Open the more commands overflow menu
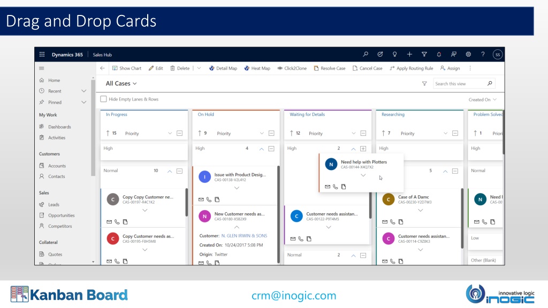Image resolution: width=548 pixels, height=308 pixels. tap(470, 68)
